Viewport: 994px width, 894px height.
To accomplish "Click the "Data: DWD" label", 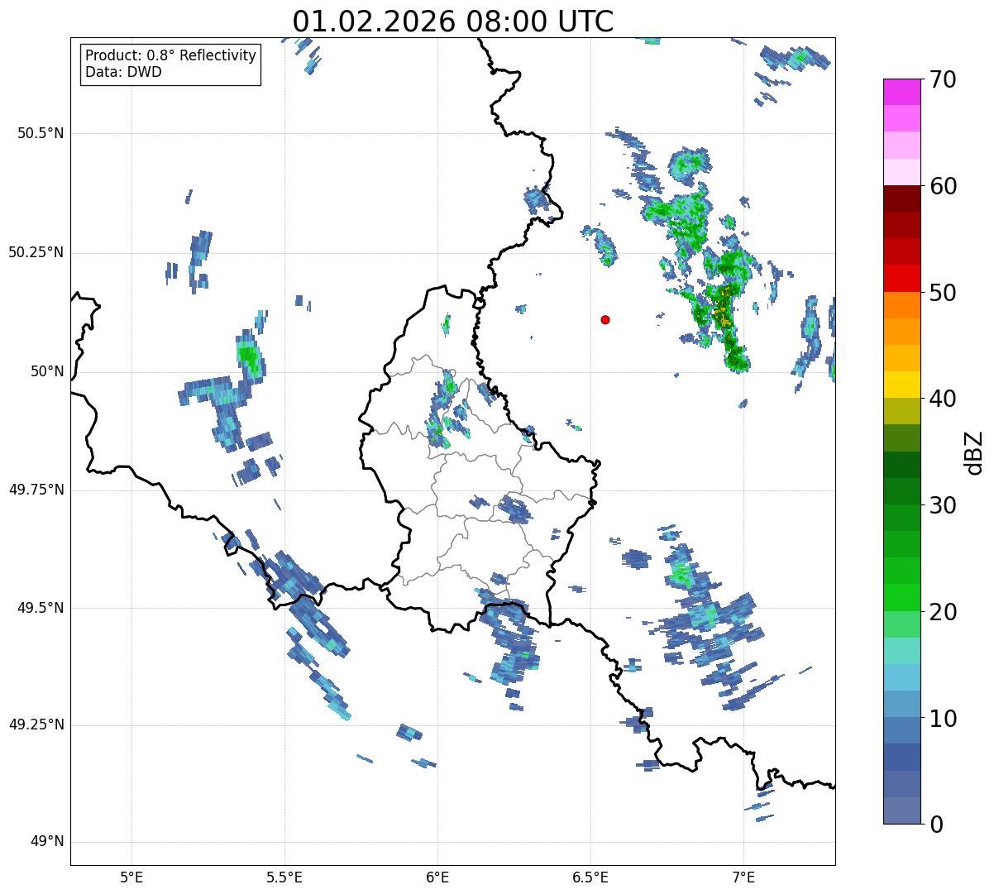I will pyautogui.click(x=124, y=72).
